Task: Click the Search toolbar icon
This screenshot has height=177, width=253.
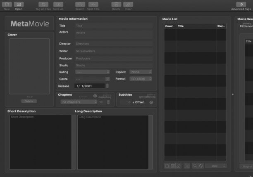Action: click(80, 5)
